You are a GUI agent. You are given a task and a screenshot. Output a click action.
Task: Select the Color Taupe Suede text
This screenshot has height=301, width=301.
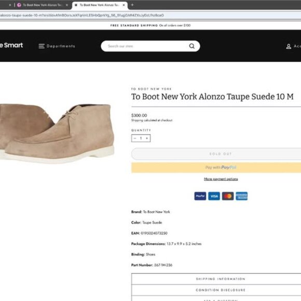(x=147, y=223)
